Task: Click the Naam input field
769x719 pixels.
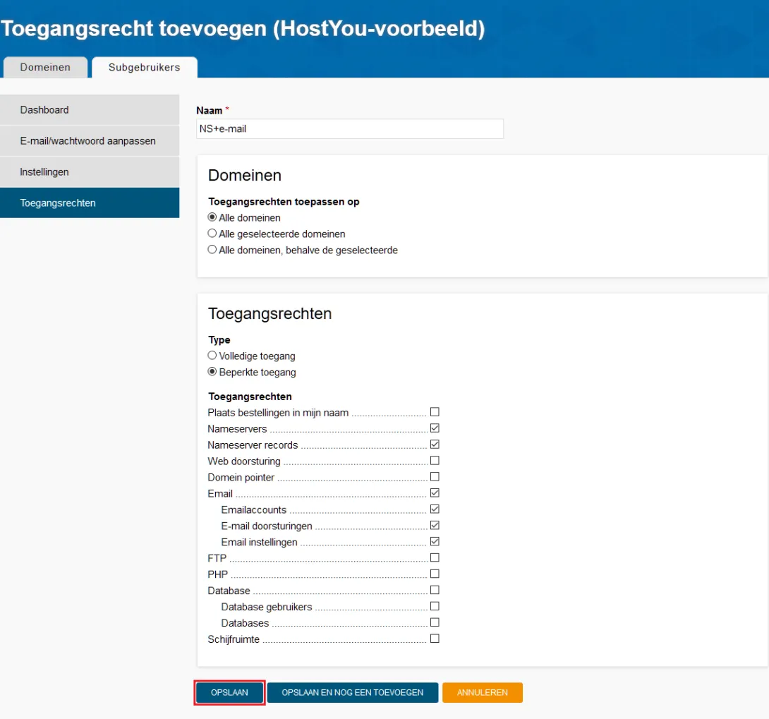Action: [350, 129]
